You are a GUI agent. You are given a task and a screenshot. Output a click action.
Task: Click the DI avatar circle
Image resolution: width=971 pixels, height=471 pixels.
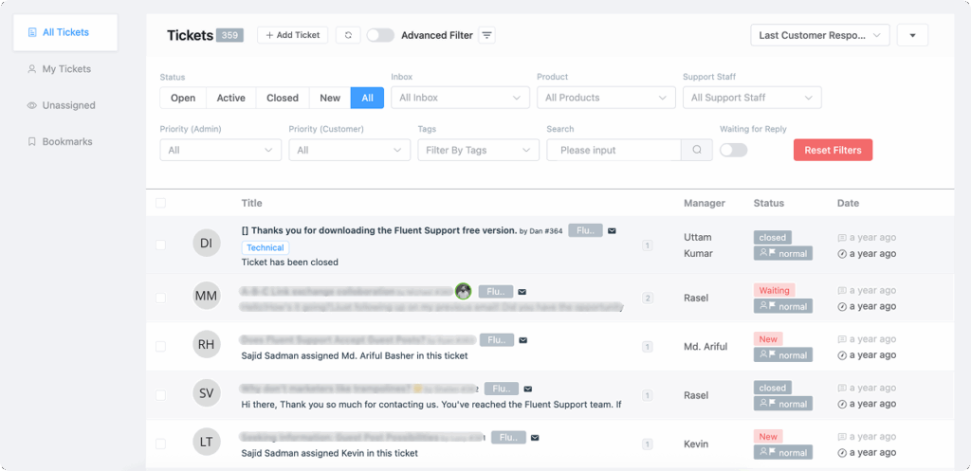pos(206,244)
